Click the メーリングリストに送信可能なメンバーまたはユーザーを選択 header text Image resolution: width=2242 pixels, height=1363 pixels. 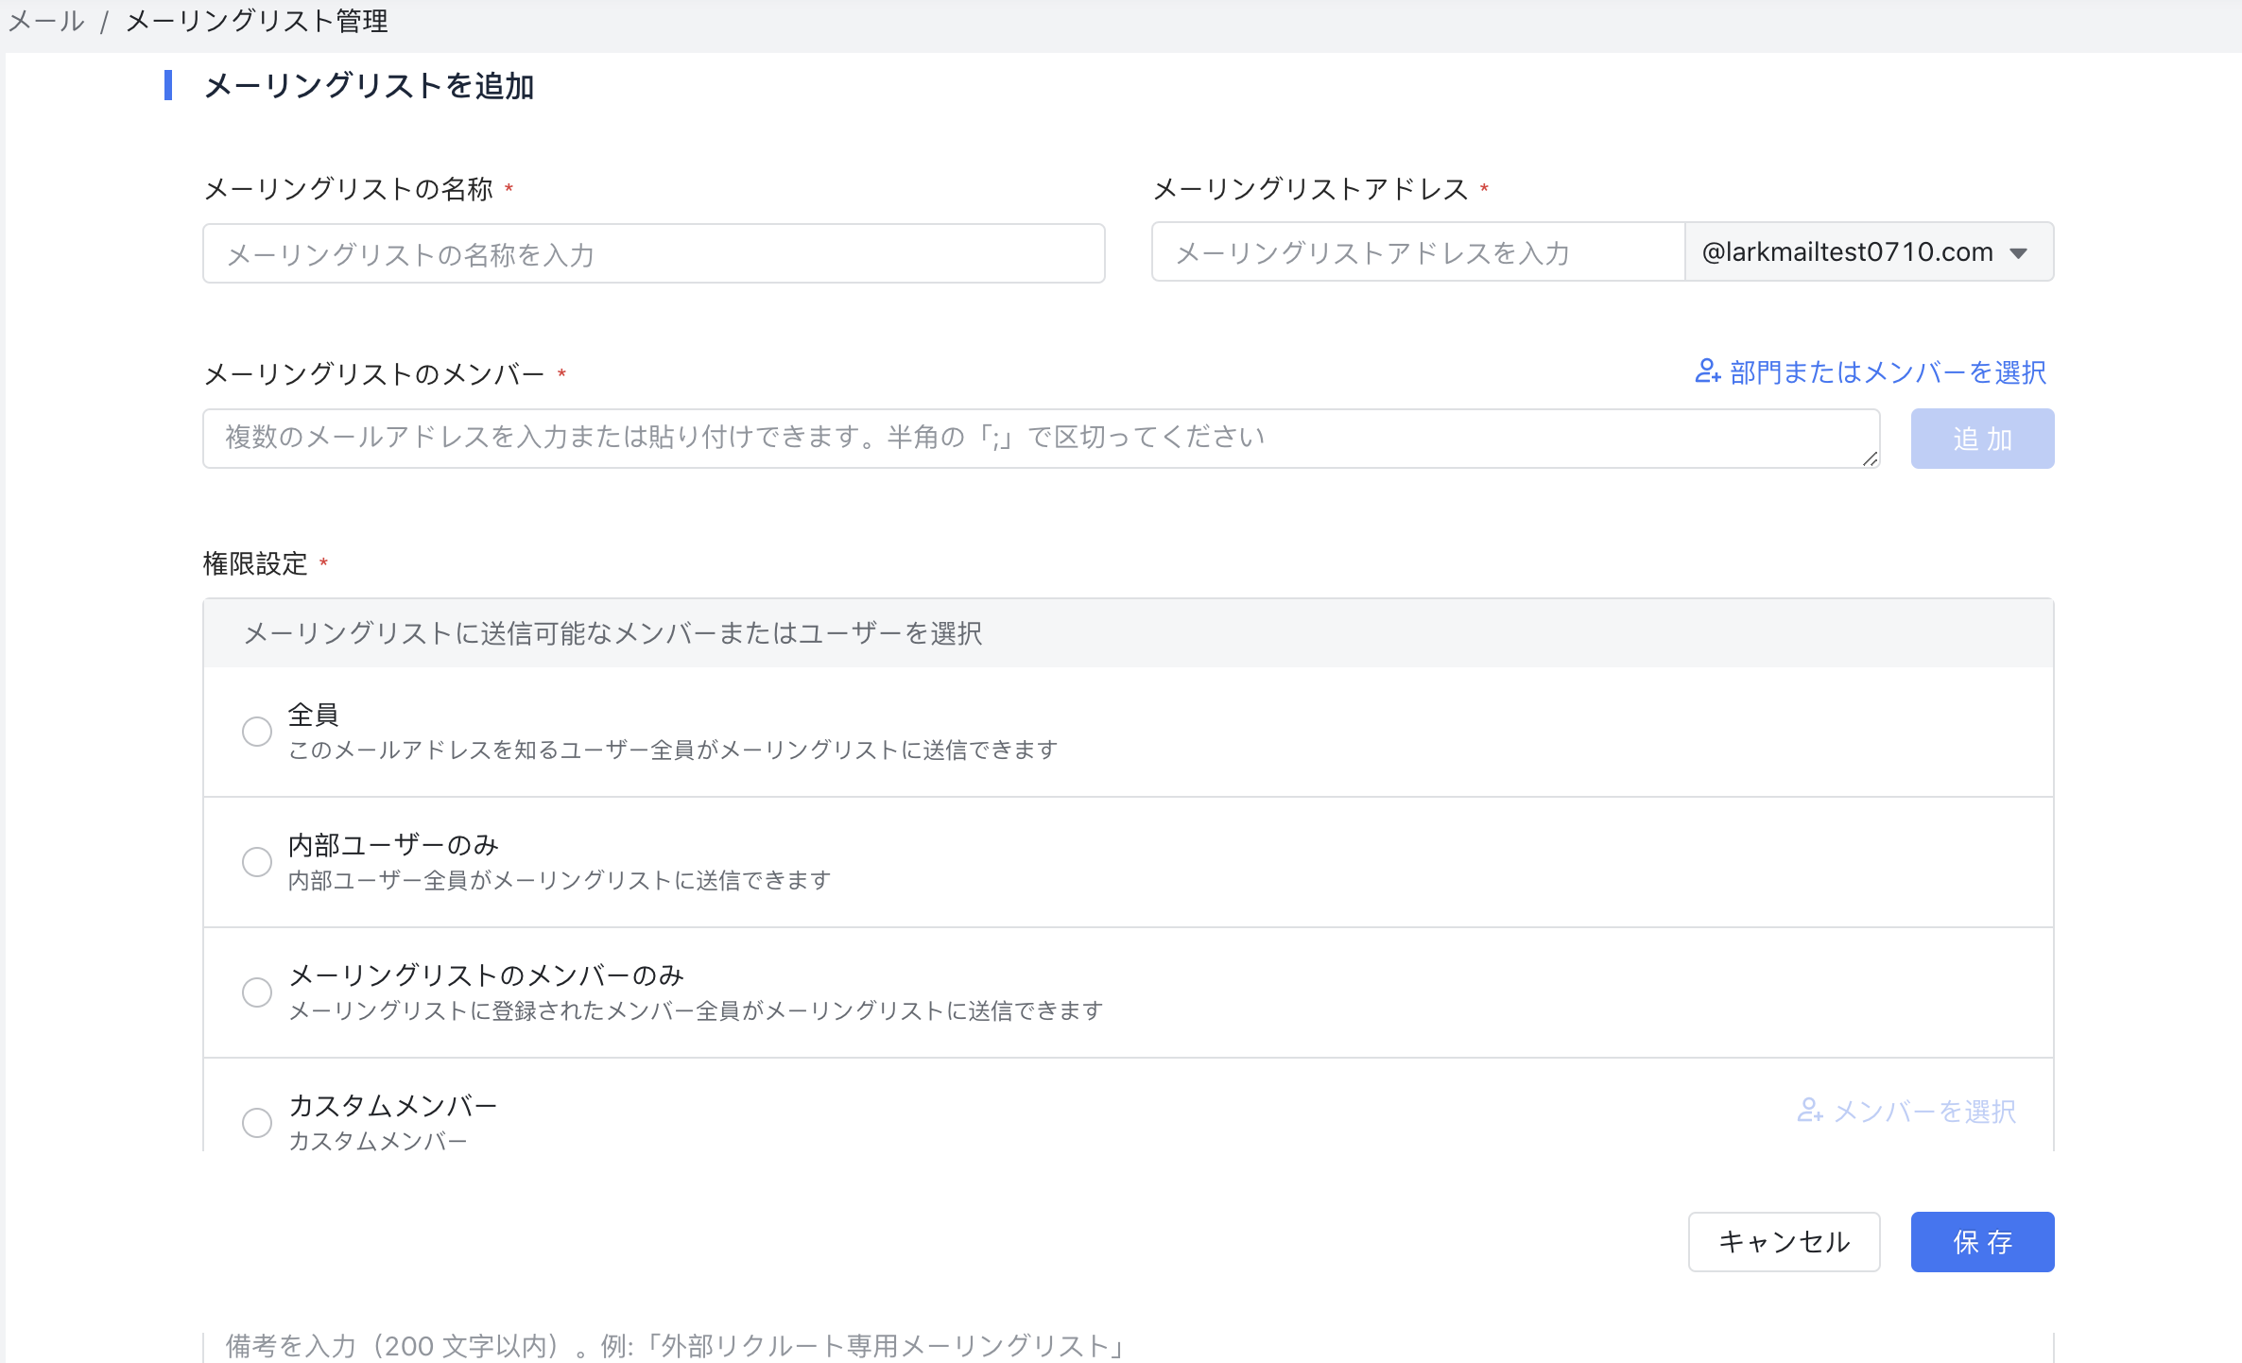[x=612, y=633]
